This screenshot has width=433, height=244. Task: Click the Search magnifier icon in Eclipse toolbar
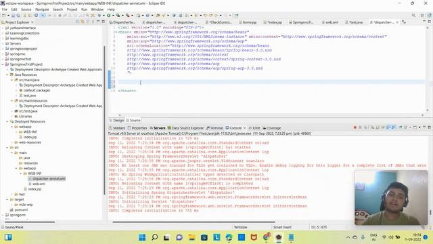(413, 16)
